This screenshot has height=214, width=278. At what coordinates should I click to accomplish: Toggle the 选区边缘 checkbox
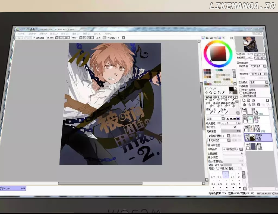(x=34, y=38)
